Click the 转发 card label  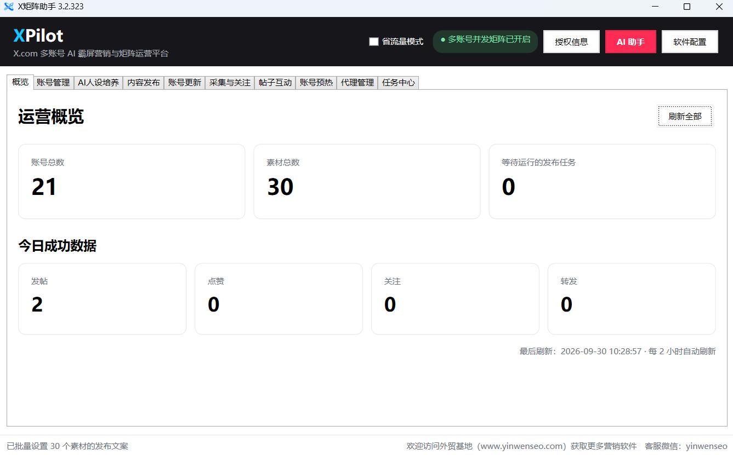coord(569,281)
